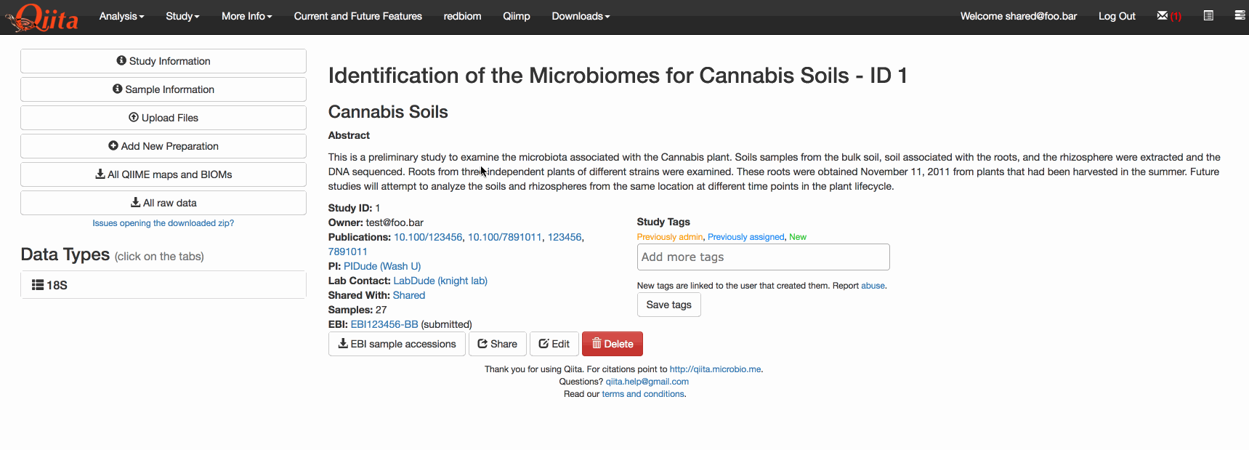Expand the More Info dropdown
Screen dimensions: 1249x450
[x=246, y=16]
